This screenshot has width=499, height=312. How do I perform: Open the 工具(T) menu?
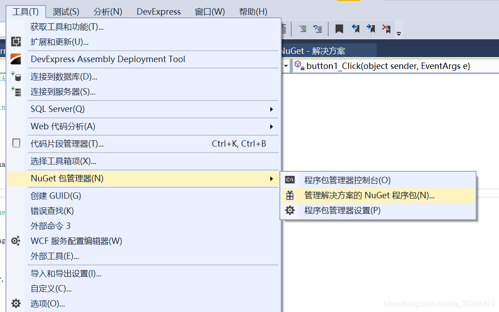[x=26, y=12]
